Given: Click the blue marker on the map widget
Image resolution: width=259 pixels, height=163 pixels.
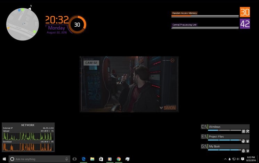Looking at the screenshot, I should pyautogui.click(x=19, y=10).
